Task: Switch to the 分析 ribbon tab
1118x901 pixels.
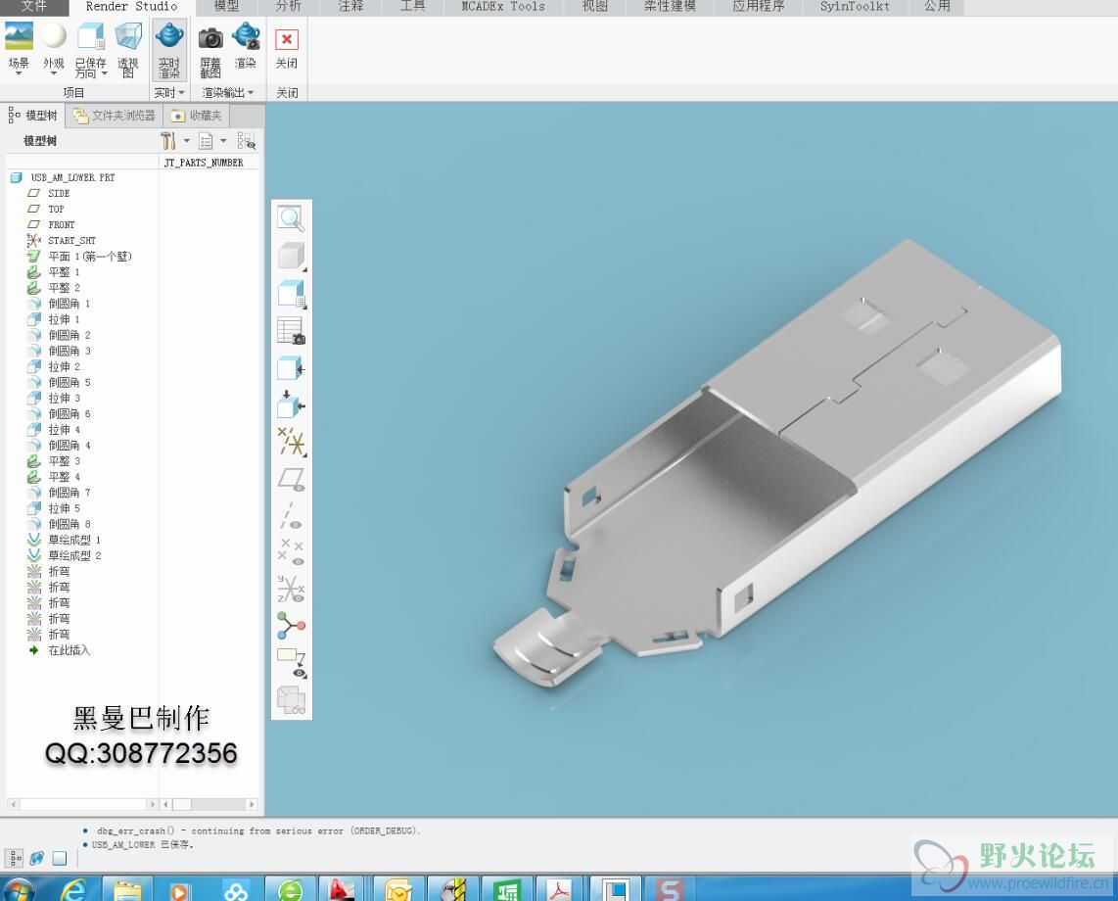Action: (x=289, y=7)
